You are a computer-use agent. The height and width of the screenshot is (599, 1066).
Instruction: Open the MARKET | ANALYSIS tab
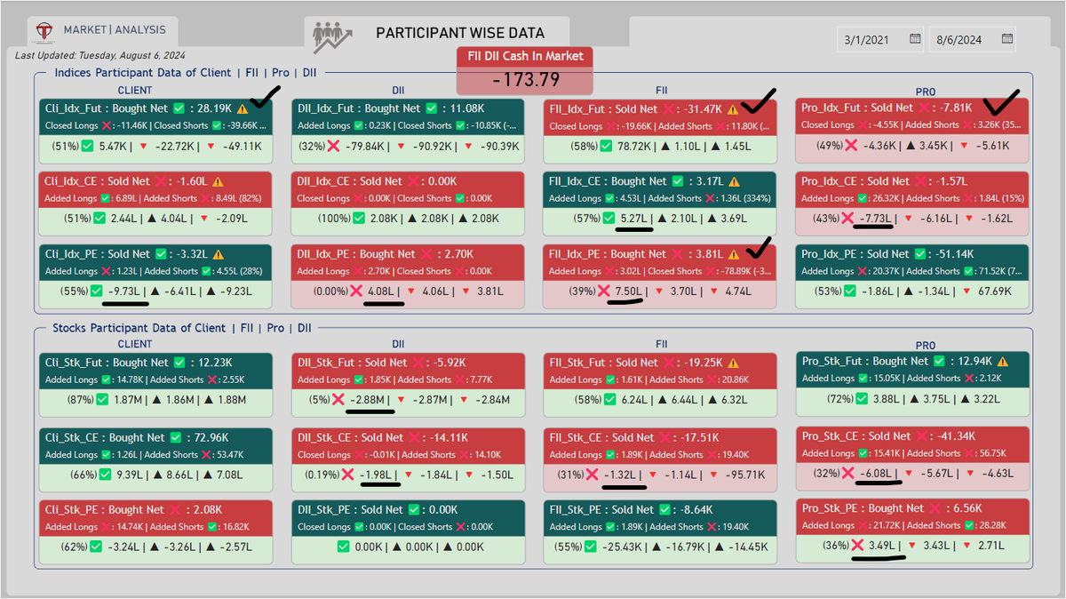101,29
